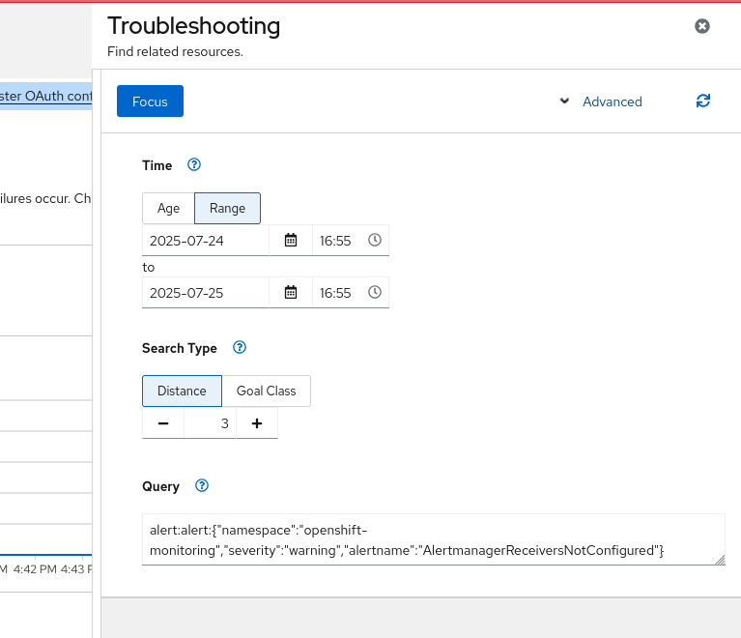Select Goal Class search type
This screenshot has height=638, width=741.
[x=266, y=391]
